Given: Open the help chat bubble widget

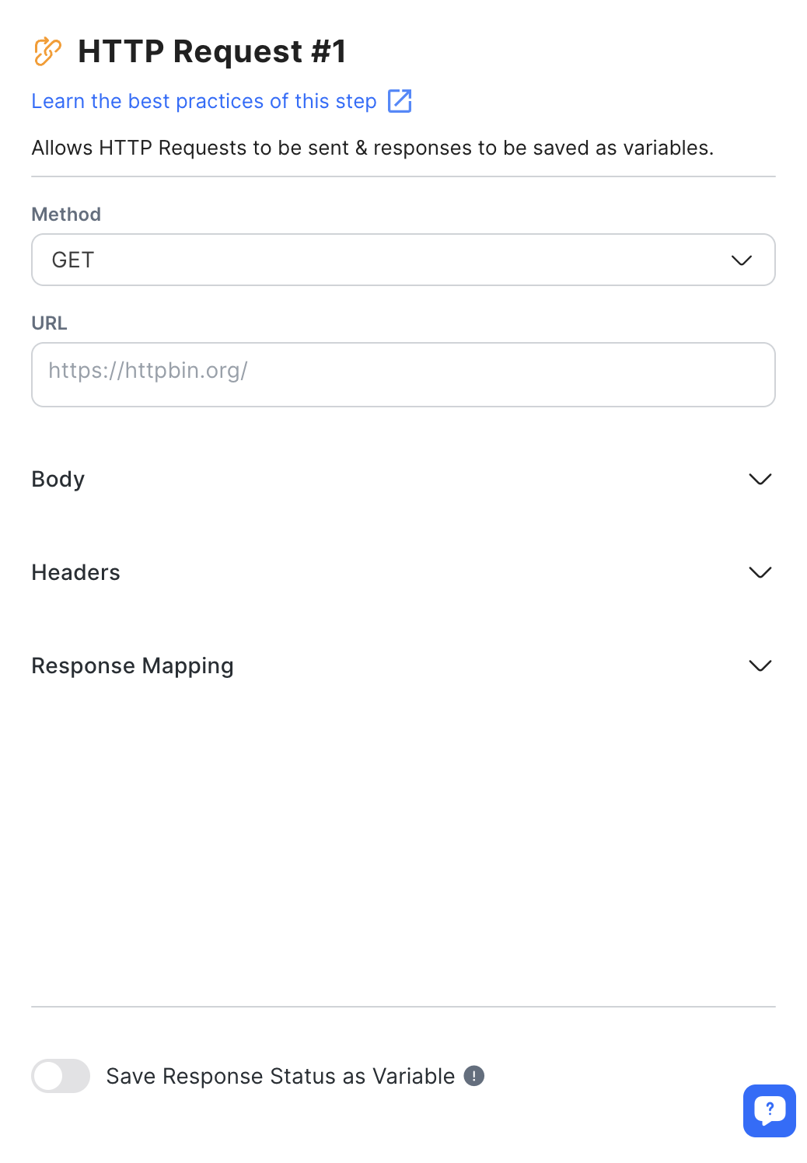Looking at the screenshot, I should point(769,1110).
